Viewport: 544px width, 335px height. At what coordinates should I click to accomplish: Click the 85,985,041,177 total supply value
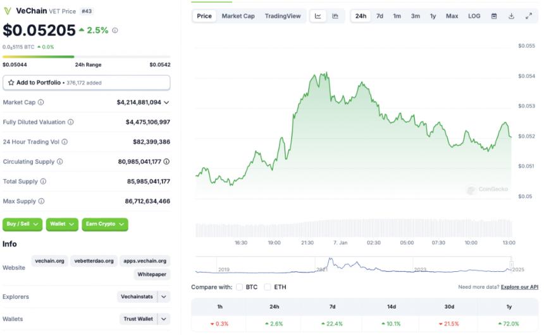tap(149, 181)
